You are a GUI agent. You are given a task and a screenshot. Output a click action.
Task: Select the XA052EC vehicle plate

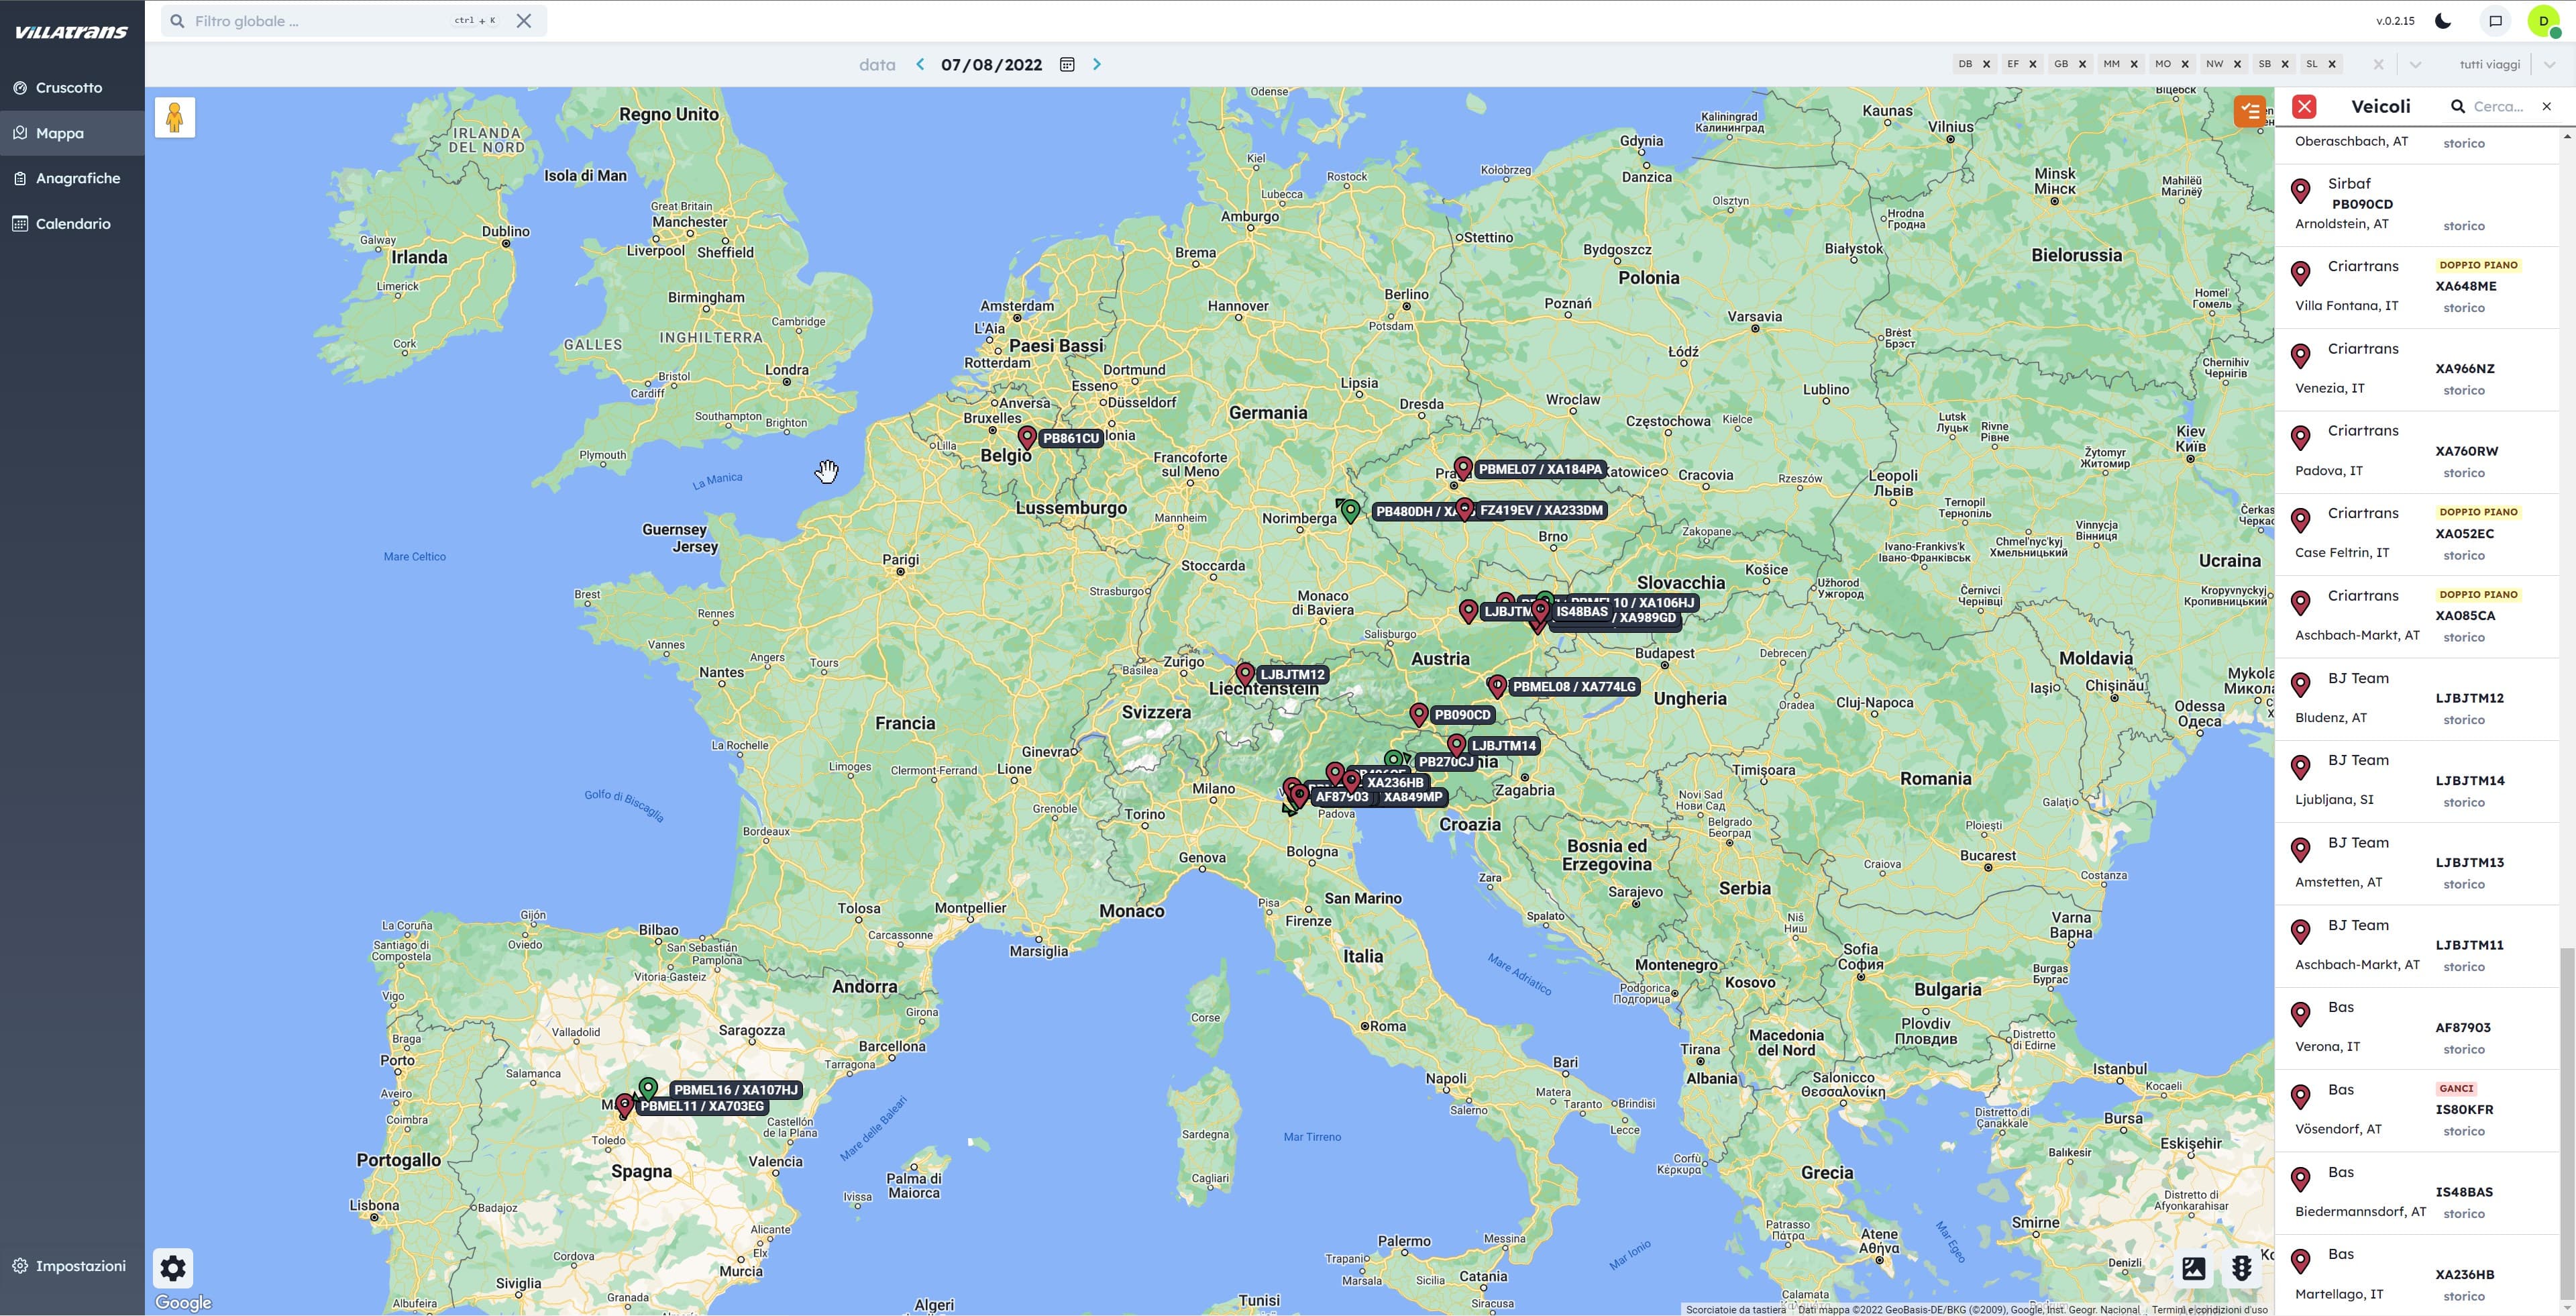pyautogui.click(x=2465, y=534)
